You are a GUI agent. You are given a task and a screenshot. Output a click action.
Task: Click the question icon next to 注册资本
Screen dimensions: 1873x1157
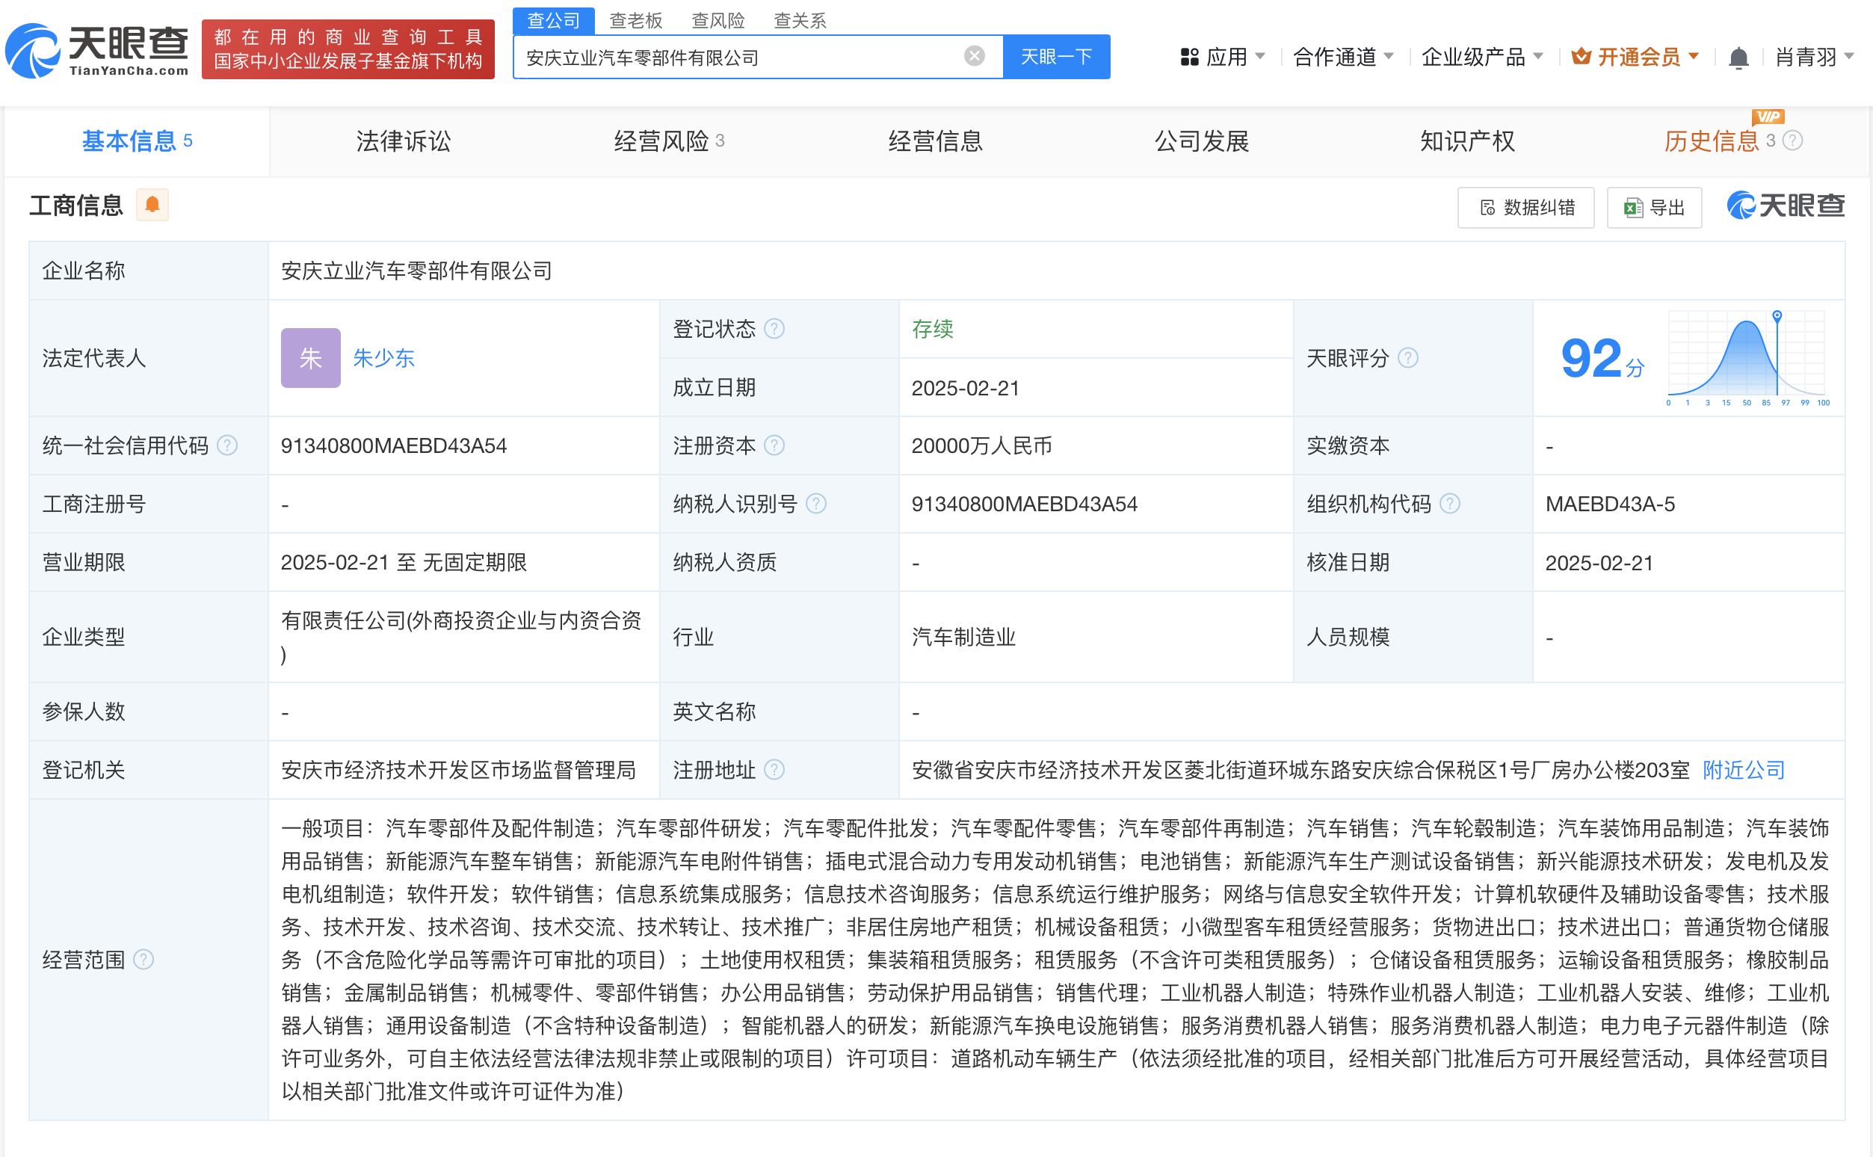(x=774, y=445)
